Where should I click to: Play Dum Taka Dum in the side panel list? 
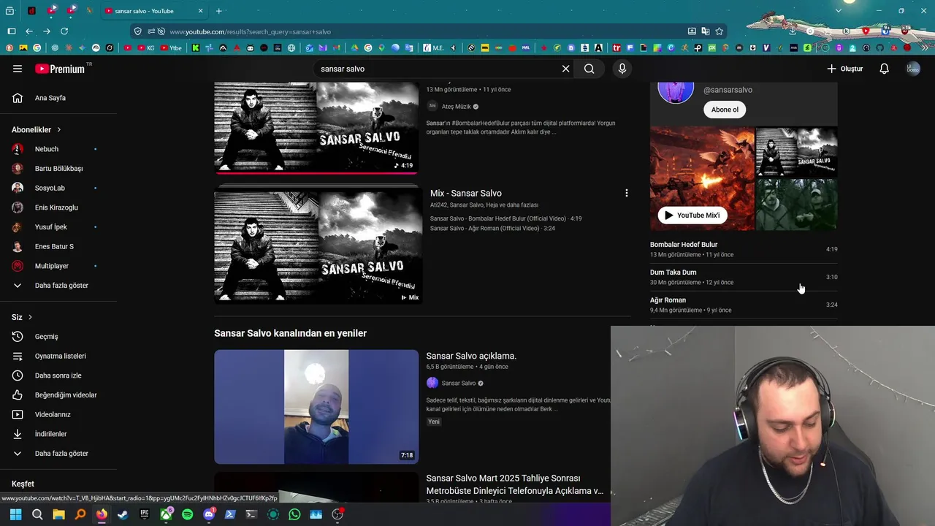coord(744,277)
